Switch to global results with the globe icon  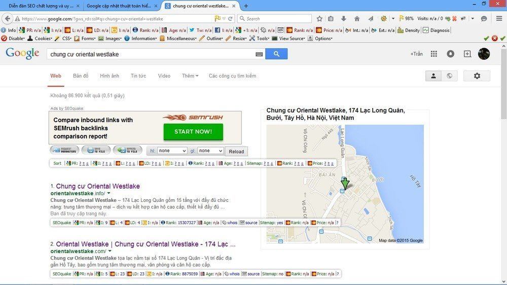(449, 76)
